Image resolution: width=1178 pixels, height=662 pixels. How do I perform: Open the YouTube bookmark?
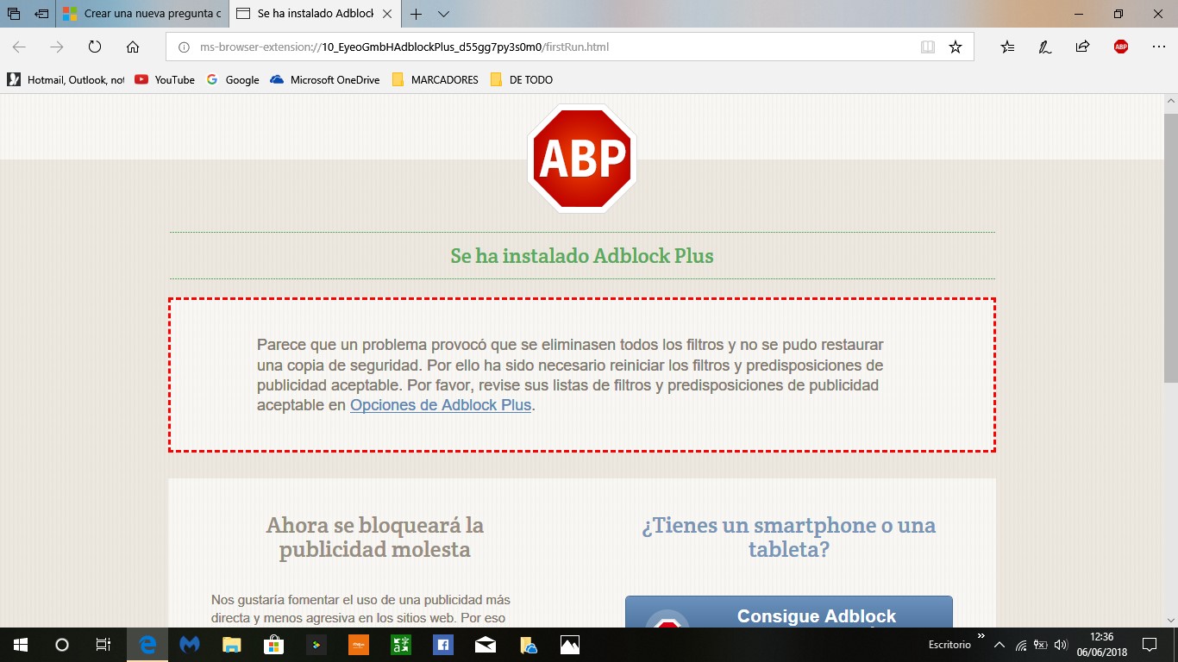pyautogui.click(x=165, y=79)
